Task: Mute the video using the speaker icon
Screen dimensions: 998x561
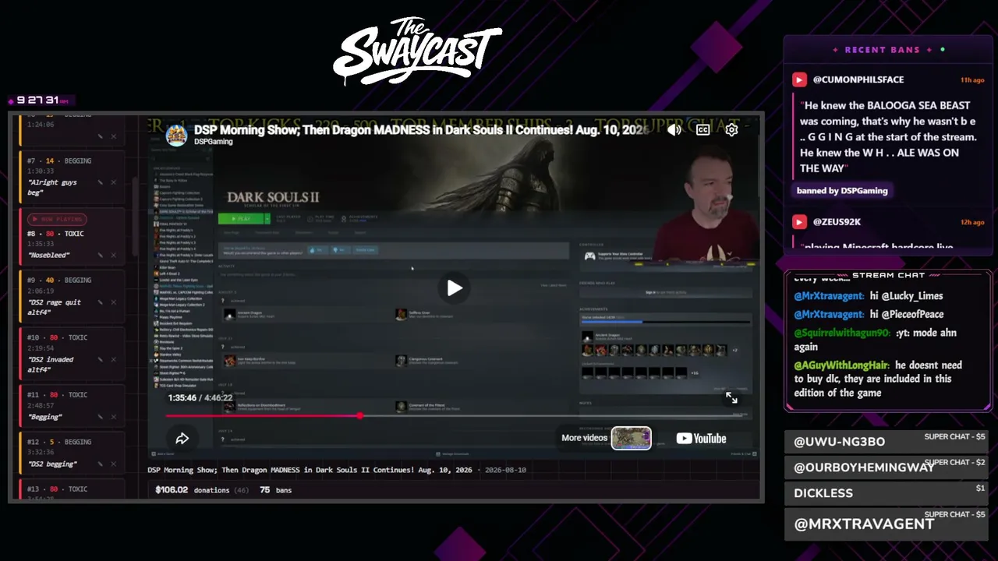Action: point(674,130)
